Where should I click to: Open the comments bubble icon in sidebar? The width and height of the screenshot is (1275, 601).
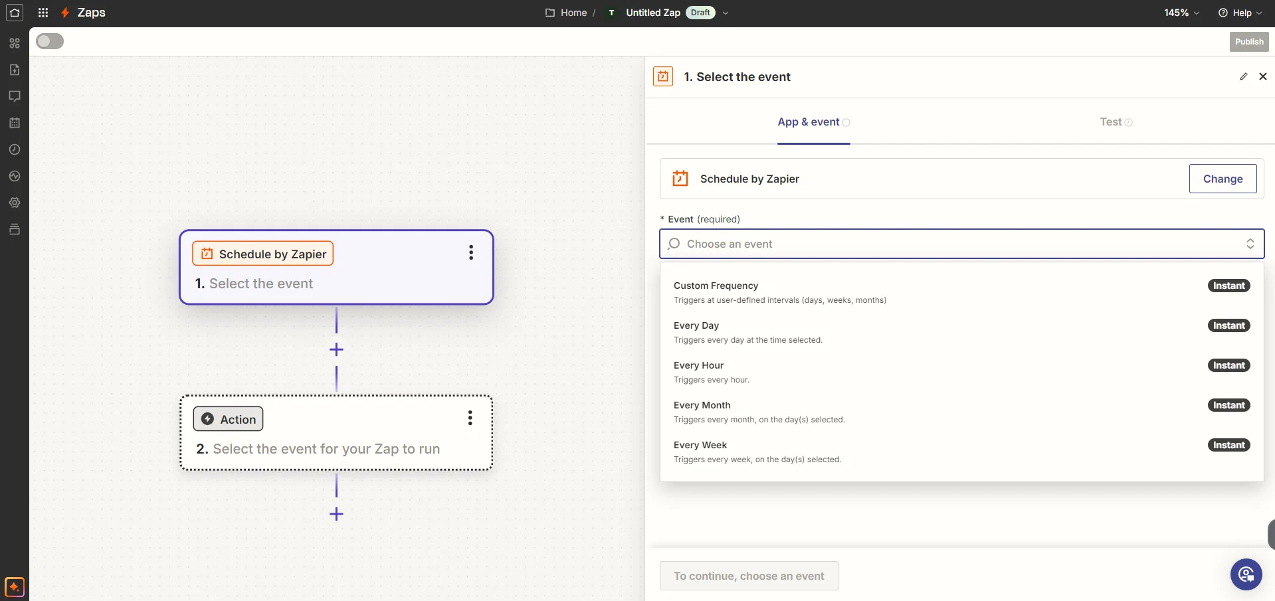pos(15,96)
